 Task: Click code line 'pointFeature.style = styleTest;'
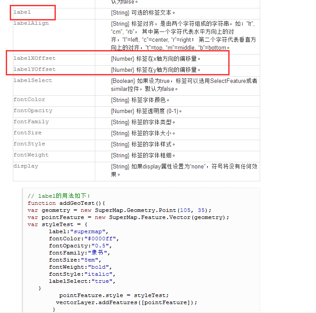(114, 295)
